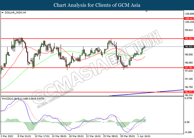Click the MACD scale value -0.266
194x138 pixels.
coord(188,132)
